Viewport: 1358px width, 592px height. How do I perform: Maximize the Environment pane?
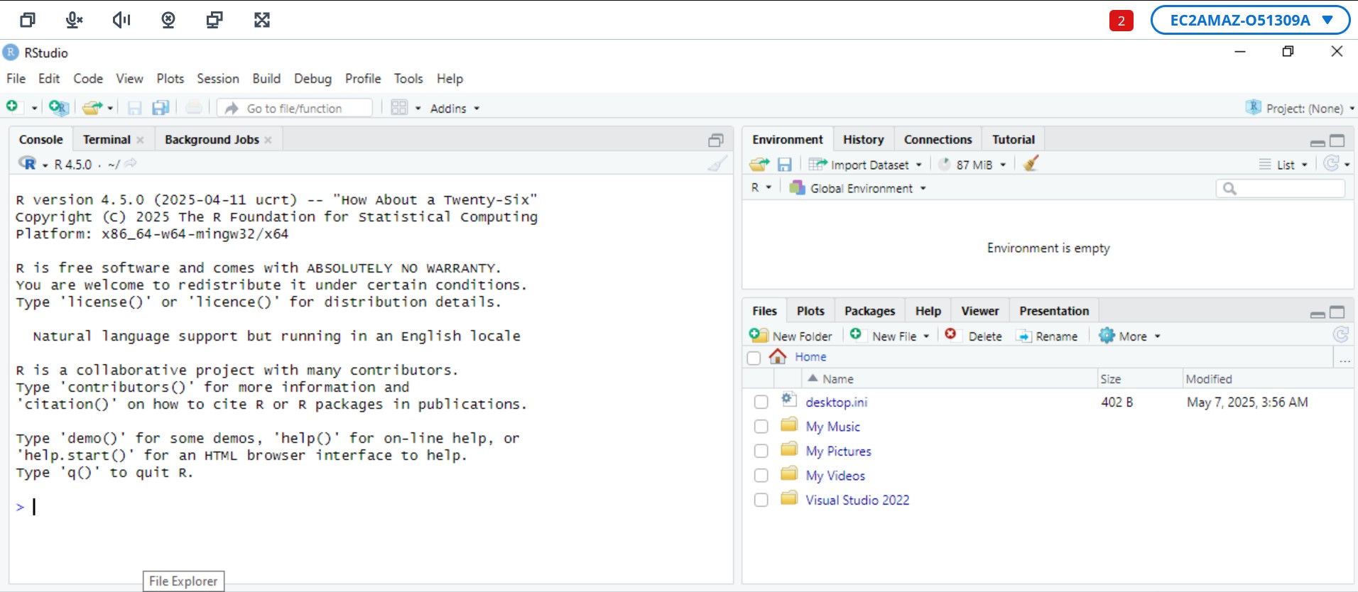tap(1337, 141)
